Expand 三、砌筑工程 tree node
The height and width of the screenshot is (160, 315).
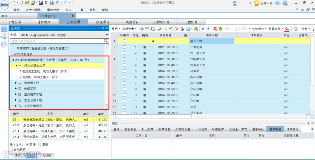(x=16, y=88)
